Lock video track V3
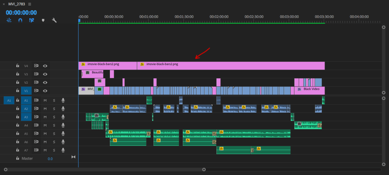The image size is (389, 175). [x=17, y=74]
